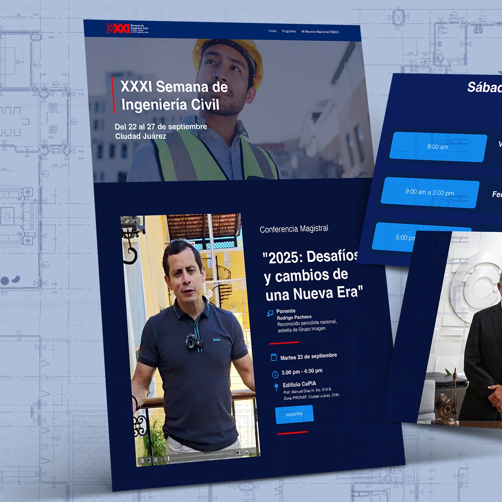Click the Edificio CePIA location text

coord(300,384)
